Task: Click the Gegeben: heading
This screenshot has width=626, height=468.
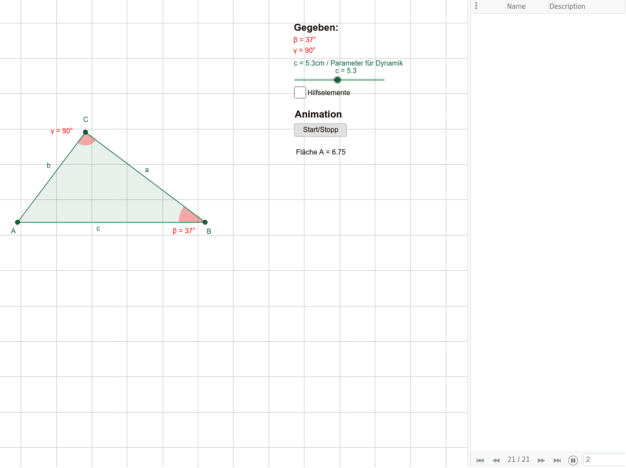Action: [316, 28]
